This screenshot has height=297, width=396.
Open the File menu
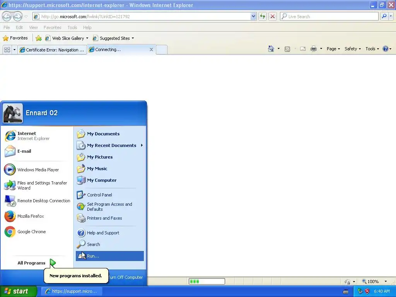[7, 27]
